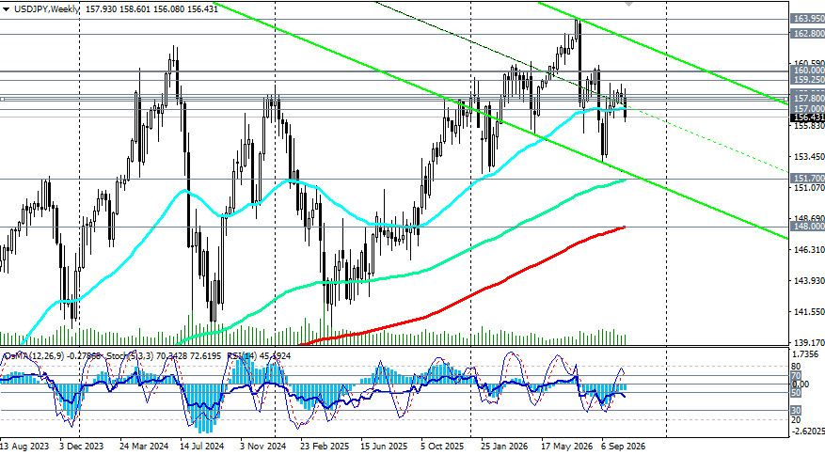Viewport: 825px width, 455px height.
Task: Click the low value 156.080 in header
Action: pyautogui.click(x=168, y=9)
